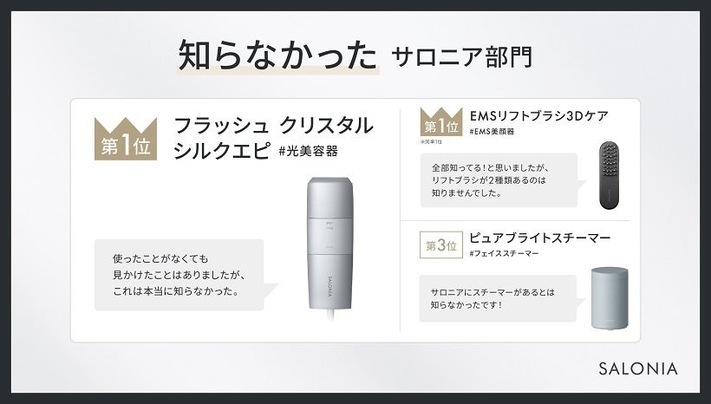Viewport: 711px width, 404px height.
Task: Click the small 第1位 crown badge near EMS
Action: coord(441,121)
